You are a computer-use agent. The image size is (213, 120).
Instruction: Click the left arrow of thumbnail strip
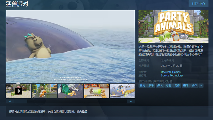pos(10,101)
